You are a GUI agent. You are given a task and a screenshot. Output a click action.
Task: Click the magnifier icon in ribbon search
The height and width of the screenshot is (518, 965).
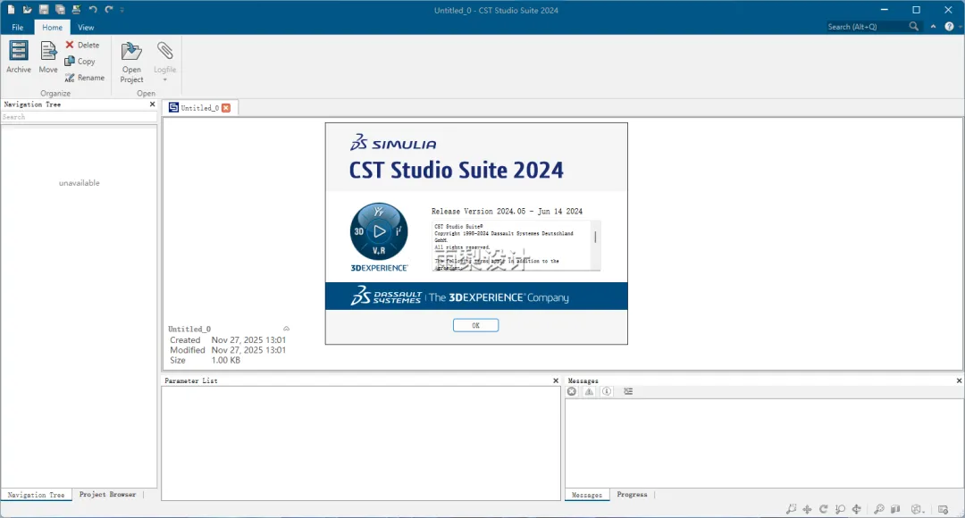(914, 27)
